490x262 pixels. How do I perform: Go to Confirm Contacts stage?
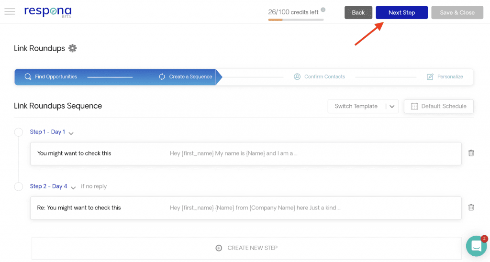(319, 76)
